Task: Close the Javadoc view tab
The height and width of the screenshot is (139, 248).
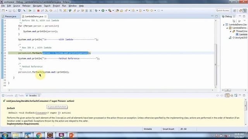Action: point(39,95)
